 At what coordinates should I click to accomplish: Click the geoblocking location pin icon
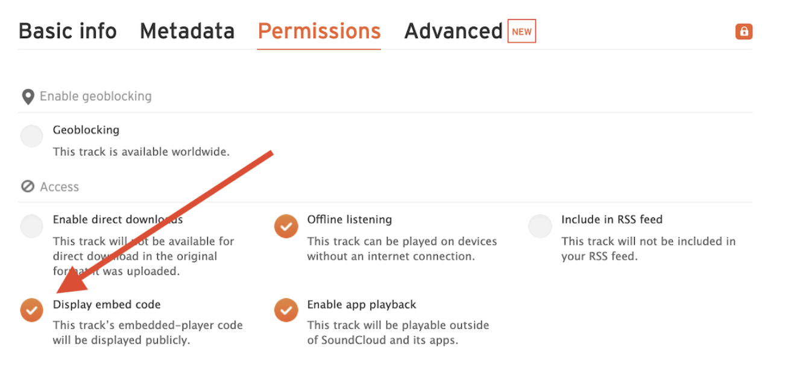28,97
